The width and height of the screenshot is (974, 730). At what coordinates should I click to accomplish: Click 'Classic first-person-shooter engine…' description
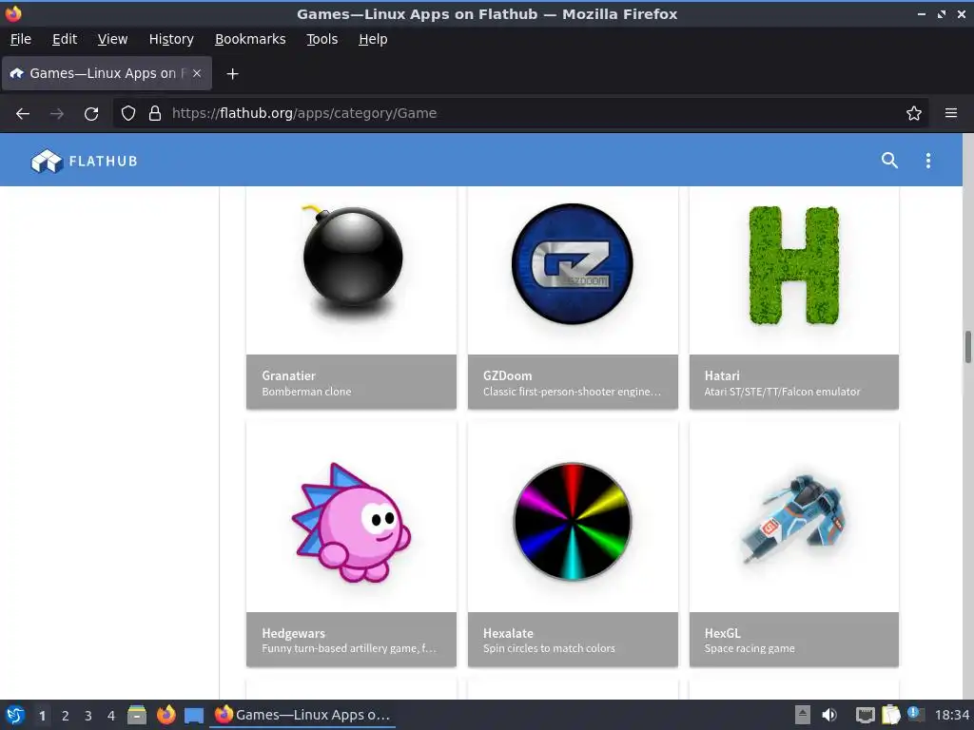click(x=572, y=392)
